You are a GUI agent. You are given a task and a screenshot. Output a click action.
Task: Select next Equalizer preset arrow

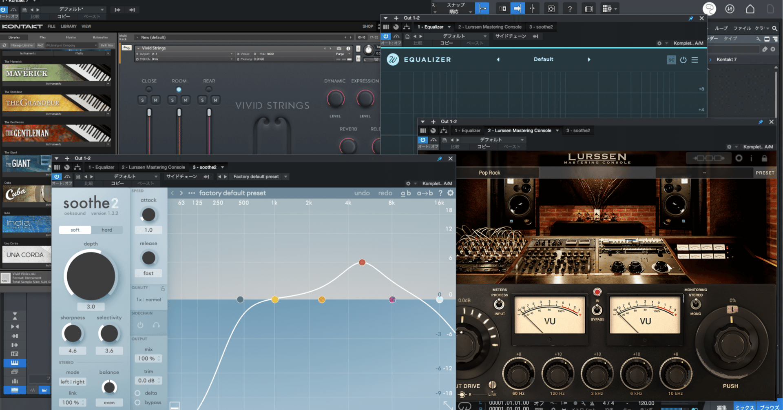pos(589,60)
